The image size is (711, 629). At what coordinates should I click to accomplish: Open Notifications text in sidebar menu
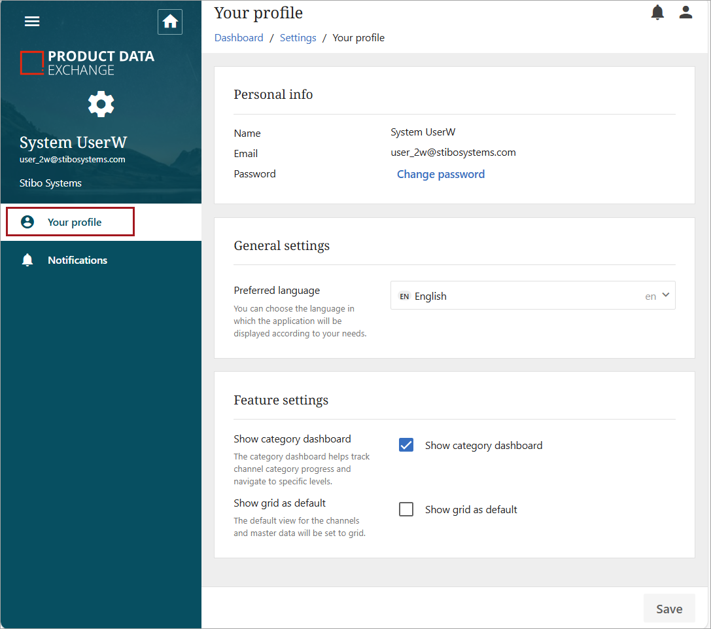(x=77, y=261)
